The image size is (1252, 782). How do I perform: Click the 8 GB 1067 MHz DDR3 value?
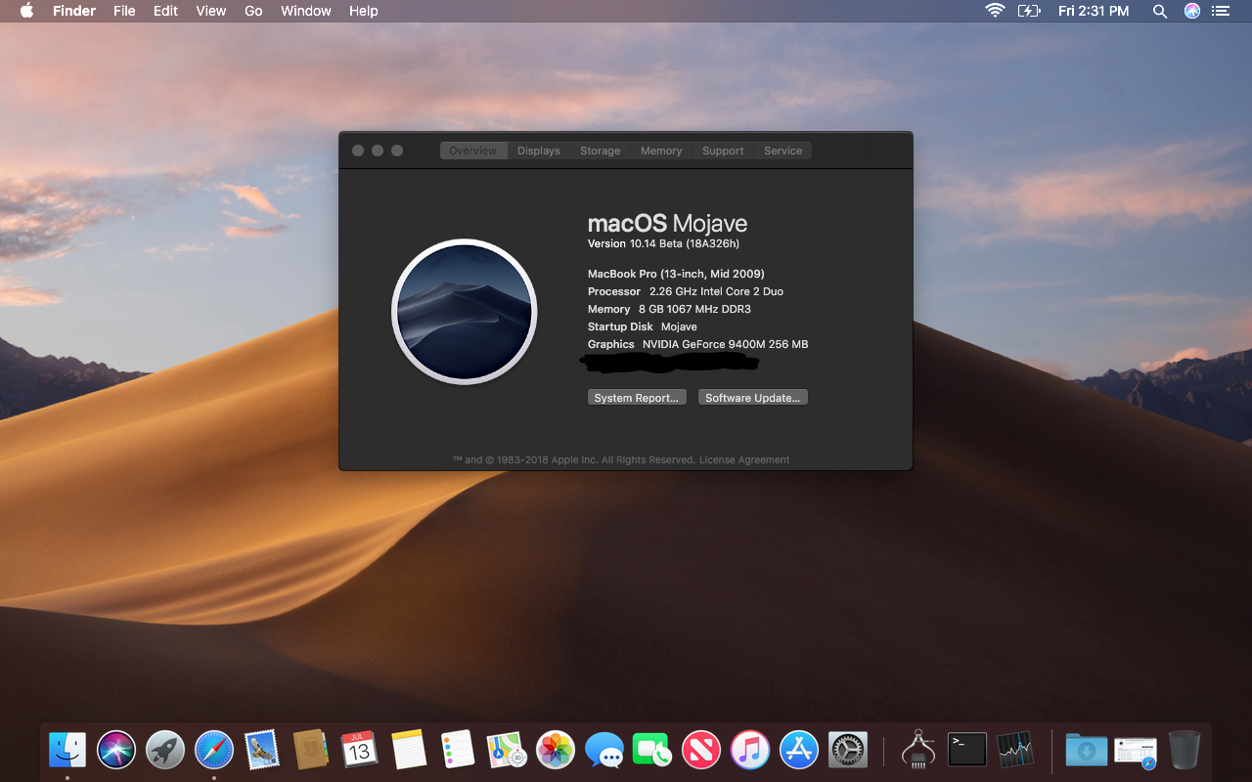point(694,309)
